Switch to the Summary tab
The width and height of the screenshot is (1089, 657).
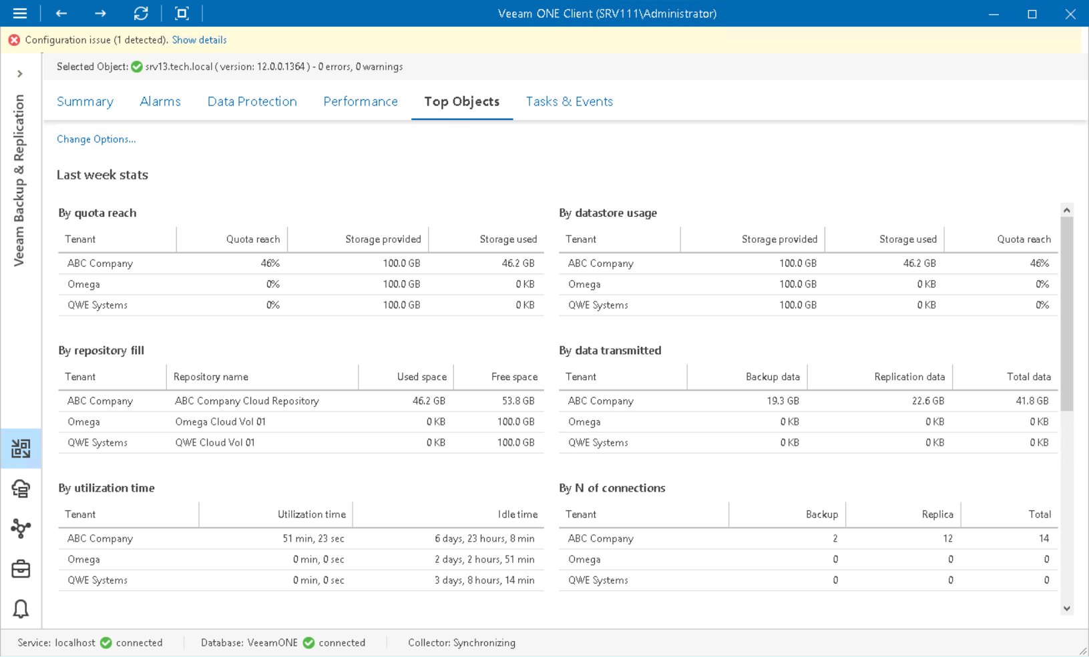click(85, 101)
